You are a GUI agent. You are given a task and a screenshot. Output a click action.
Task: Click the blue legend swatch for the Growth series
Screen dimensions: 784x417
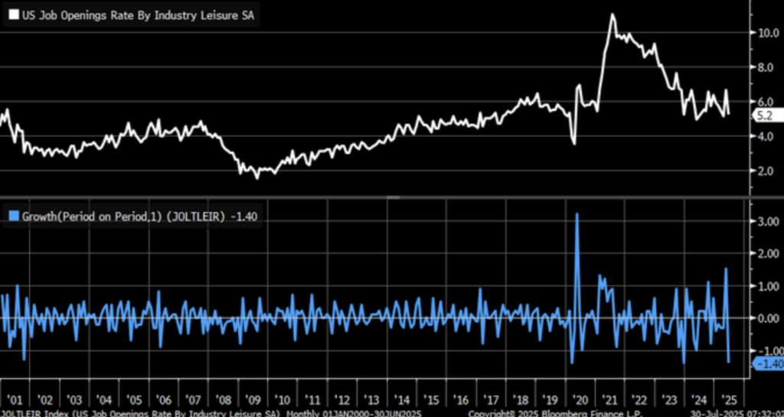click(x=11, y=217)
